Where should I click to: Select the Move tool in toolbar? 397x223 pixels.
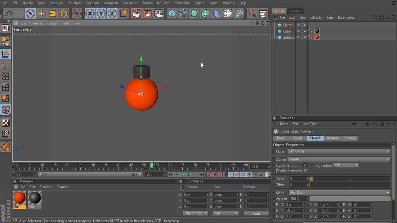coord(42,14)
